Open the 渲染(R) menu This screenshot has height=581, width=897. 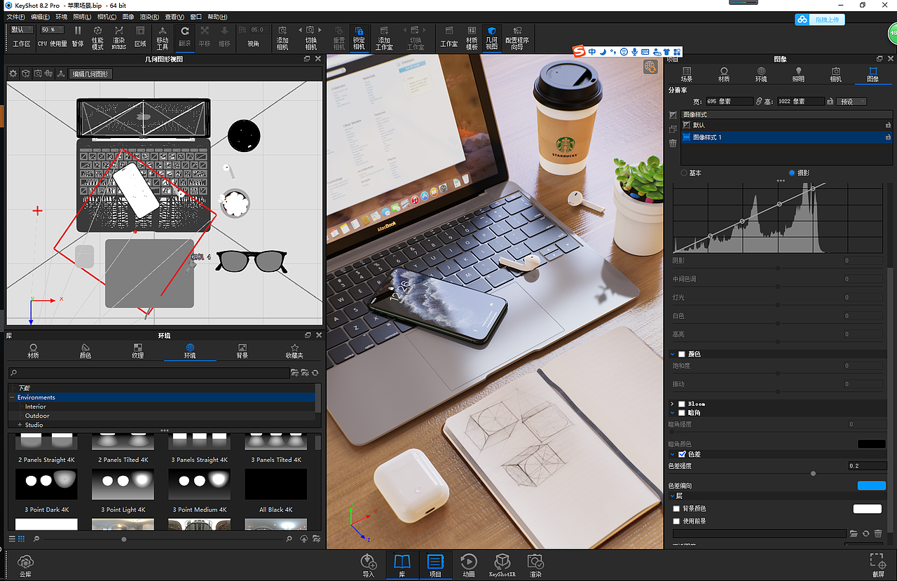click(x=149, y=16)
